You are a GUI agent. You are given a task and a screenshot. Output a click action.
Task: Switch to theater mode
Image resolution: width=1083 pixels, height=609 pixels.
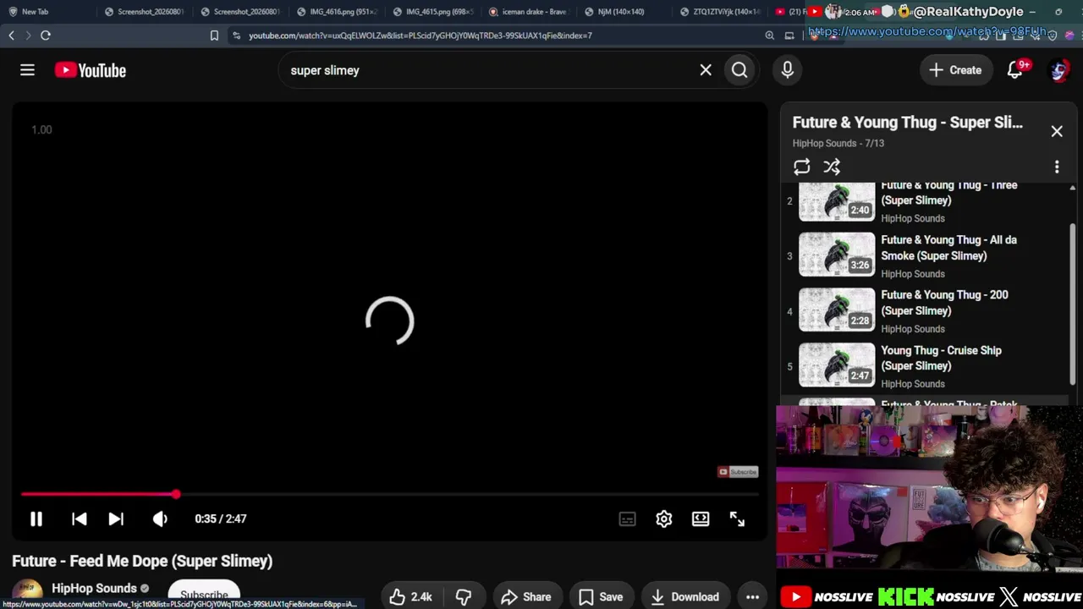[701, 518]
